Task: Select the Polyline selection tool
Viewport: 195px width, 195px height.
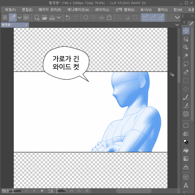Action: tap(186, 89)
